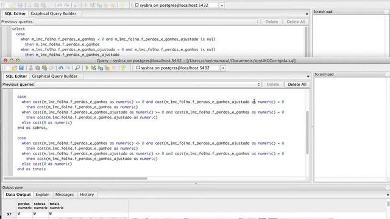
Task: Click the 'end as sobras,' line in the editor
Action: 32,128
